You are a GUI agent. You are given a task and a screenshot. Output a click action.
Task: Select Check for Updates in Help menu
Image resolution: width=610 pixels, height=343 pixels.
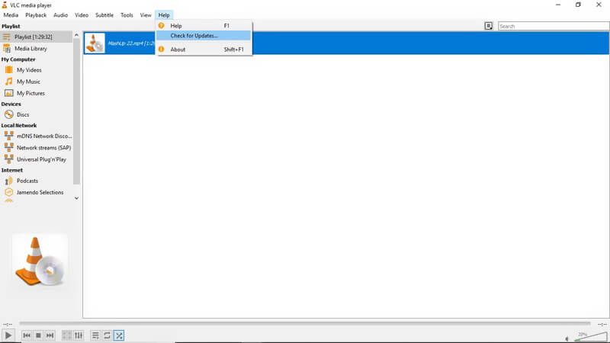tap(194, 36)
